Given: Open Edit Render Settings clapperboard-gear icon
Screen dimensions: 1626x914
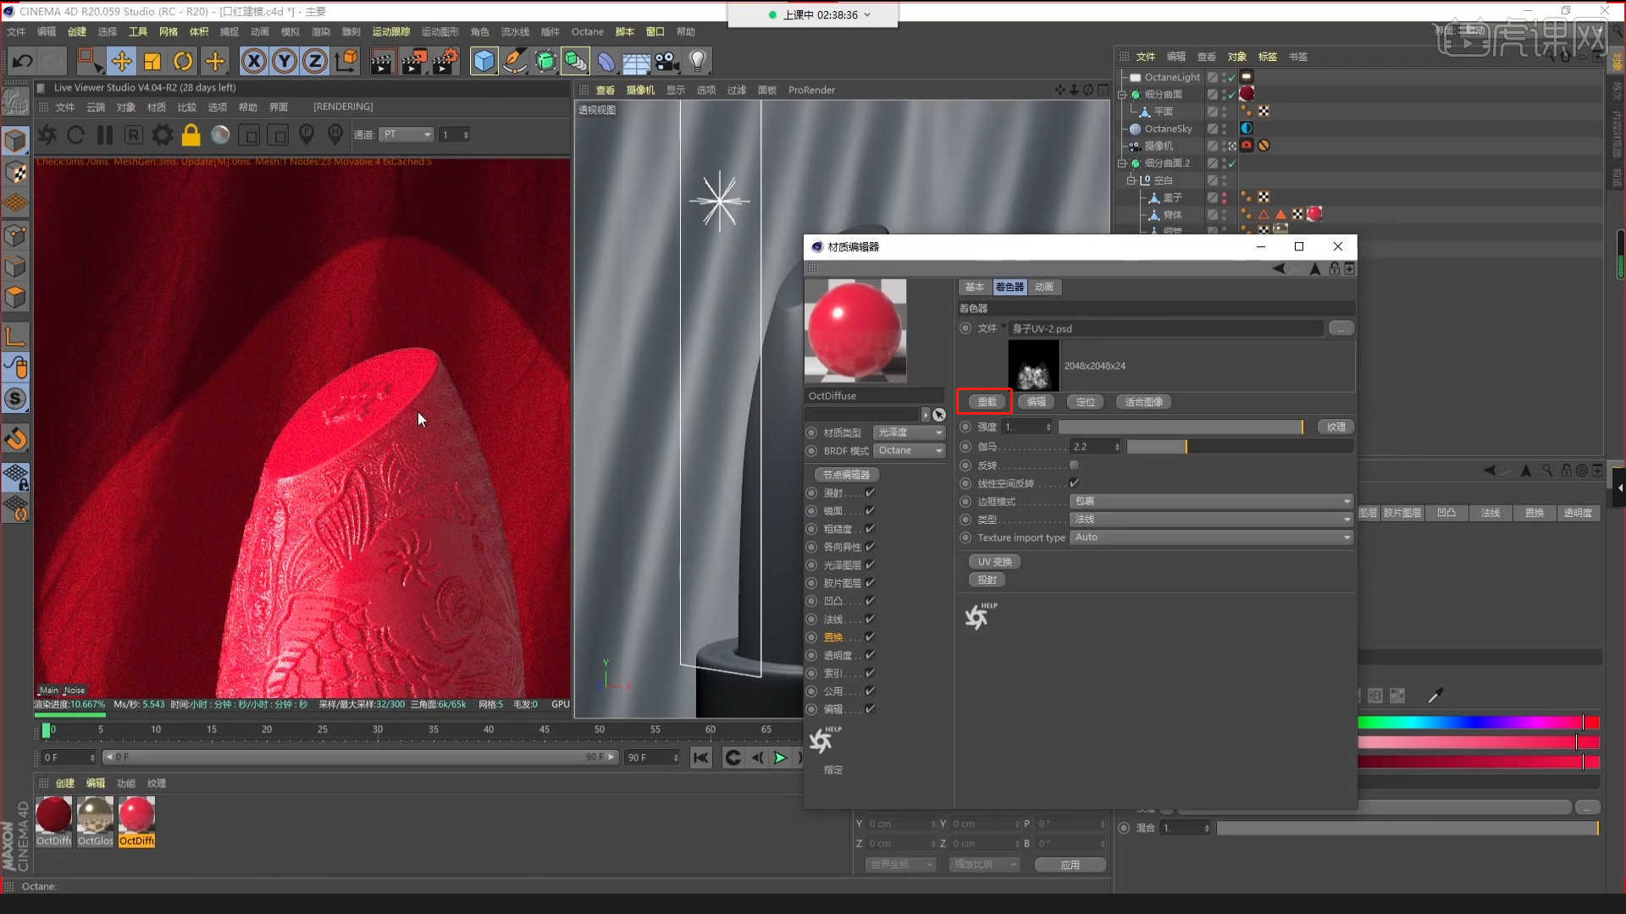Looking at the screenshot, I should (x=445, y=61).
